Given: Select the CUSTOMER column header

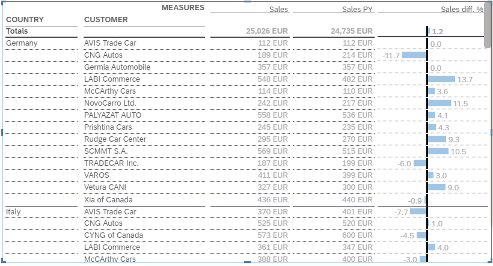Looking at the screenshot, I should (x=106, y=20).
